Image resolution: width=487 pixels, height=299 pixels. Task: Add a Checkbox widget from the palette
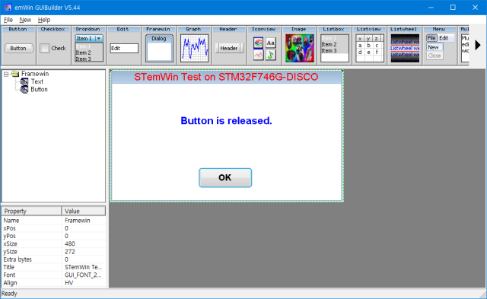tap(53, 46)
